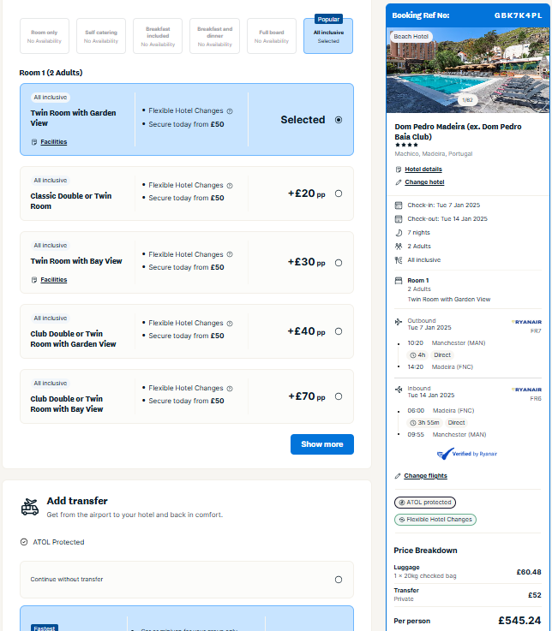
Task: Choose Classic Double or Twin Room radio
Action: (339, 193)
